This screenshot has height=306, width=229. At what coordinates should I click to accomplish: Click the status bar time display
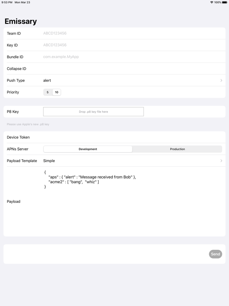(x=7, y=2)
